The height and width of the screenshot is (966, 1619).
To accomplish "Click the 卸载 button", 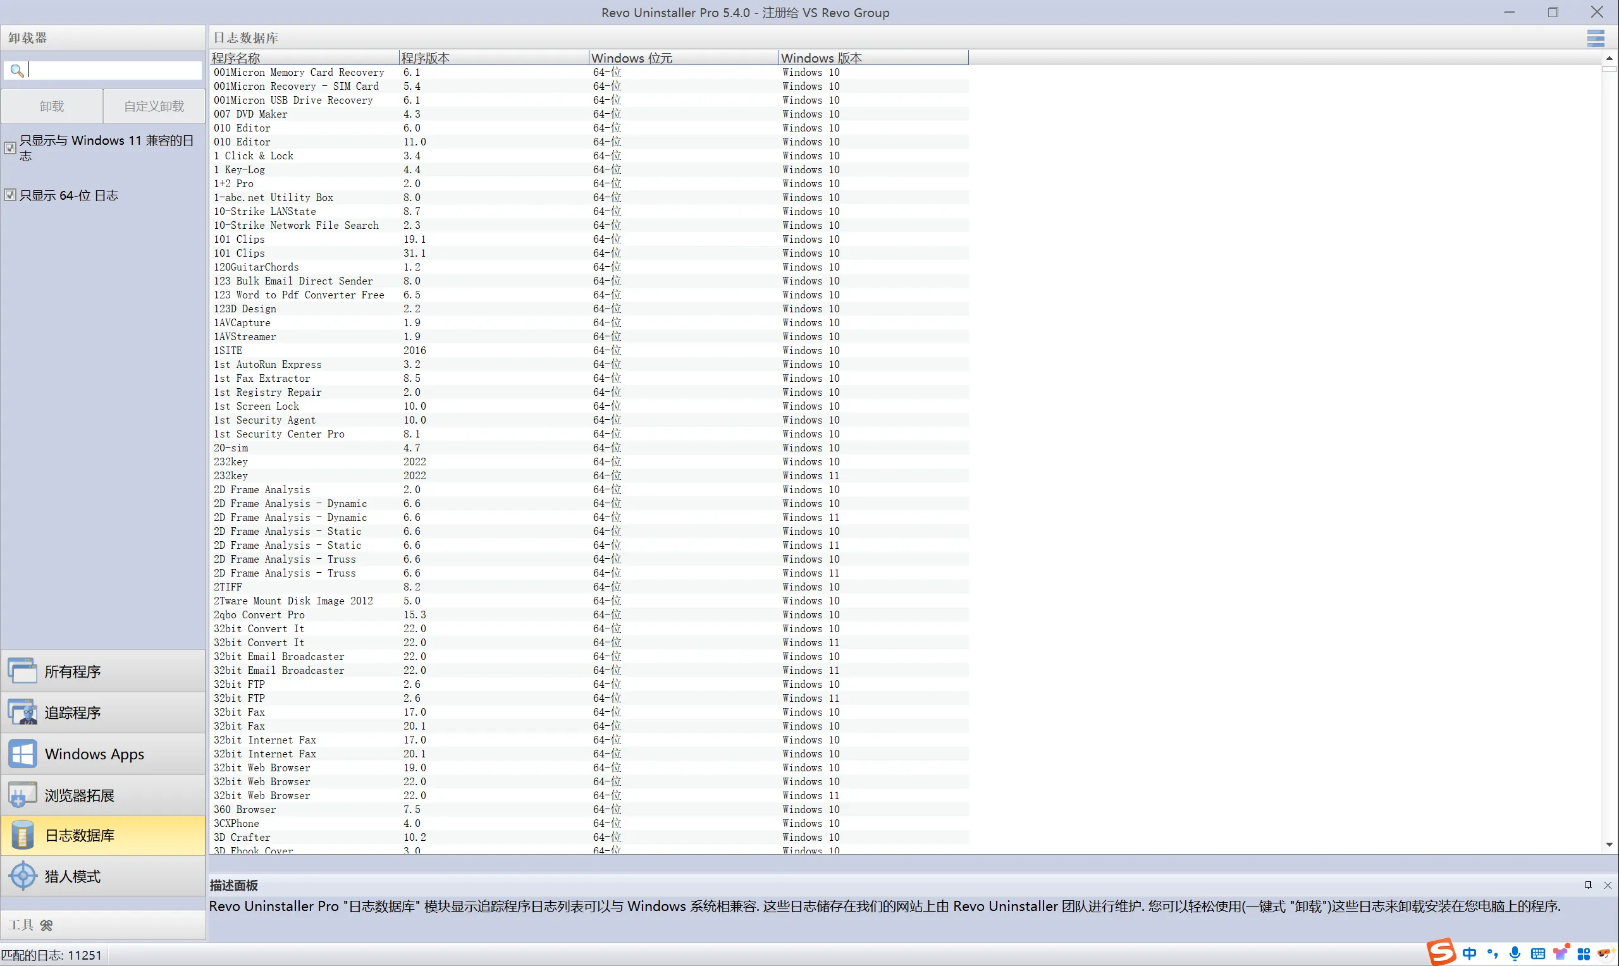I will click(51, 106).
